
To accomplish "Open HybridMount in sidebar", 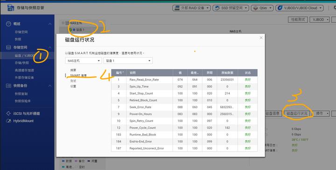I will click(23, 121).
